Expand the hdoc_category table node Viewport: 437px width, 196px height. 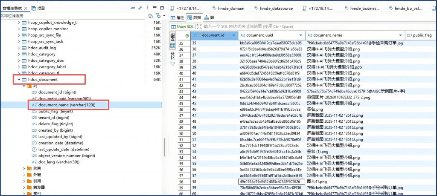click(18, 55)
